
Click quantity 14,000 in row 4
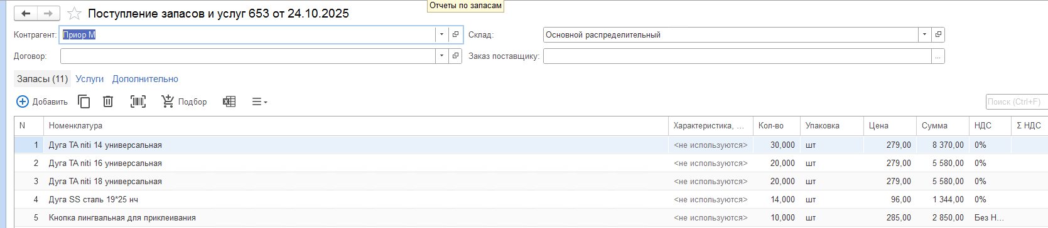pos(777,199)
